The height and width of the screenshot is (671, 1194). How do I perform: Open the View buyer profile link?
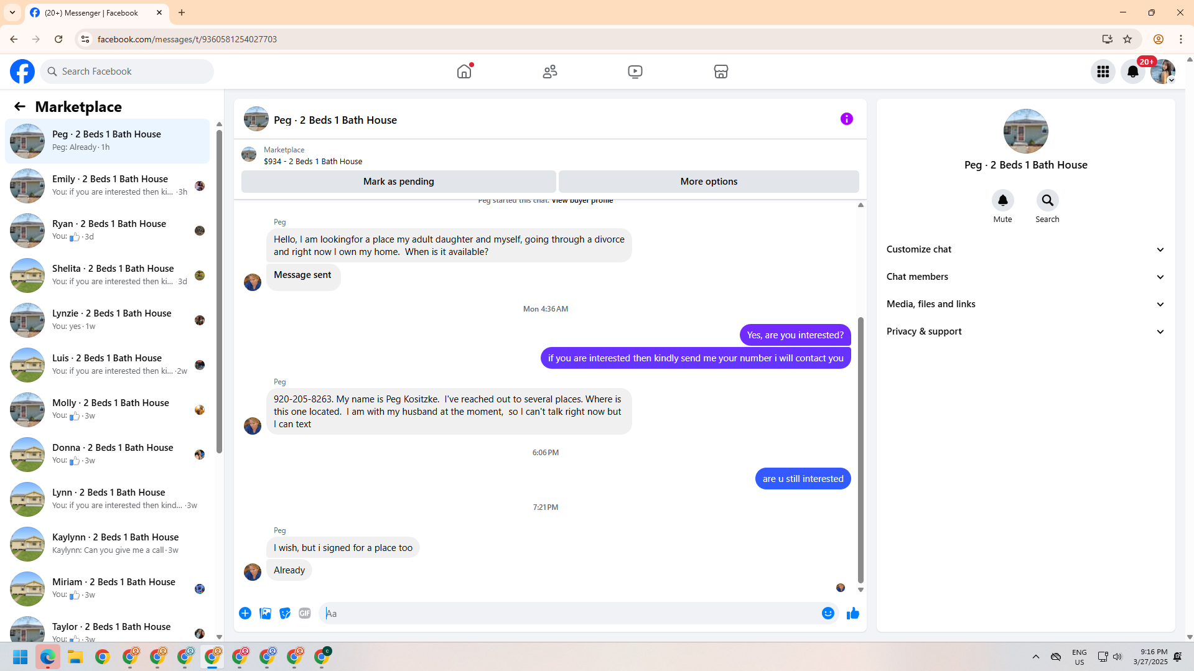pos(582,200)
